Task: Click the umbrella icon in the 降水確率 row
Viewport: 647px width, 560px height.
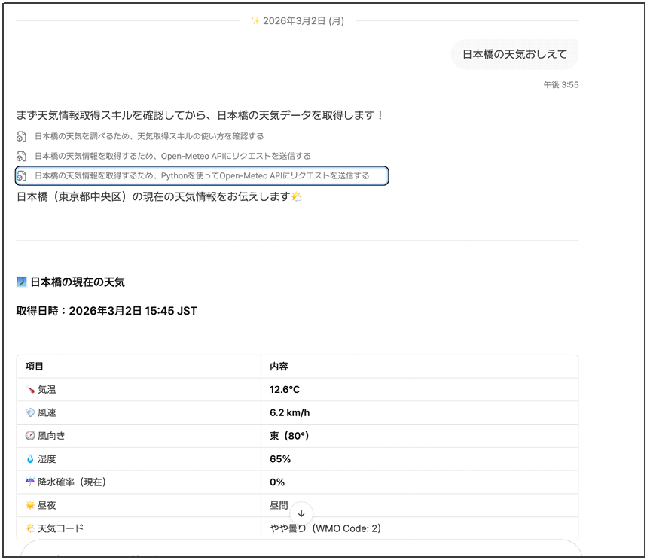Action: coord(30,482)
